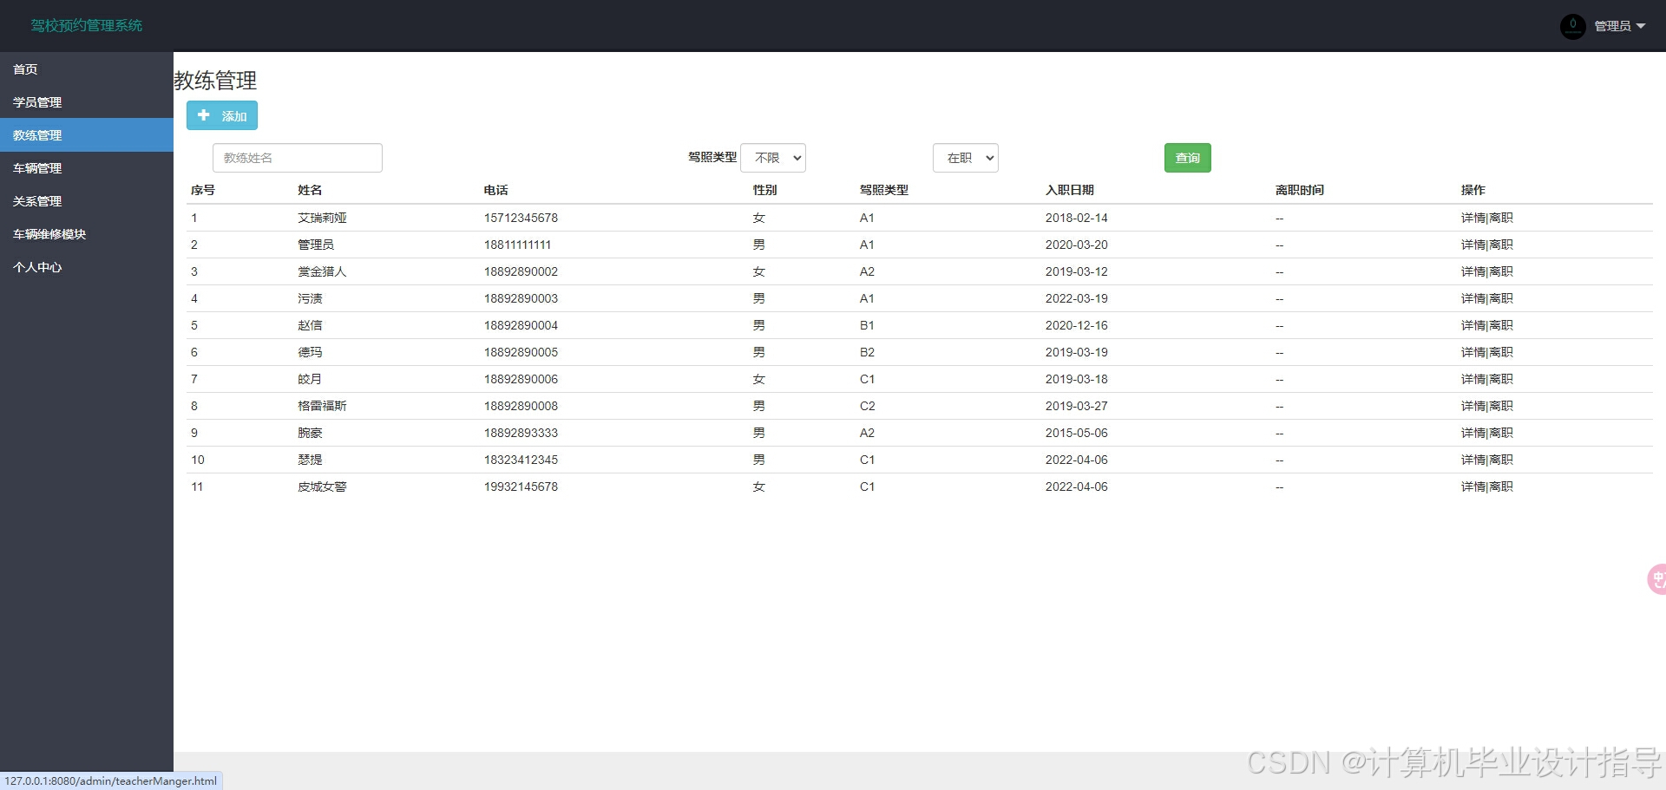Viewport: 1666px width, 790px height.
Task: Open 详情 for coach 管理员
Action: click(1473, 245)
